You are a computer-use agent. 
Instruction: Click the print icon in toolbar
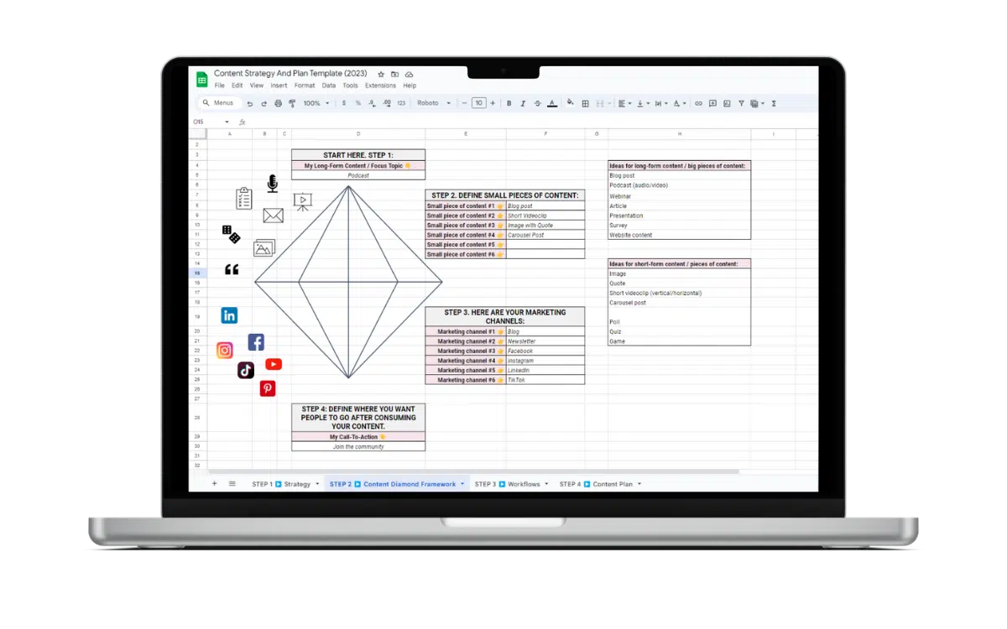coord(278,103)
